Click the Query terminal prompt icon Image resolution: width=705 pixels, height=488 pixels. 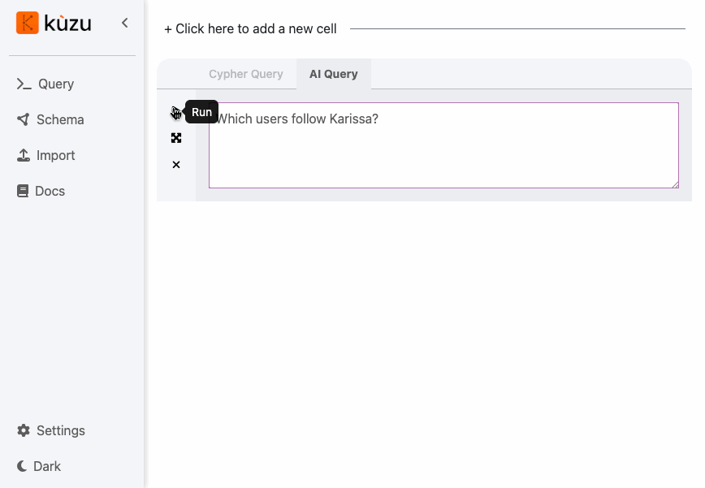click(x=24, y=84)
